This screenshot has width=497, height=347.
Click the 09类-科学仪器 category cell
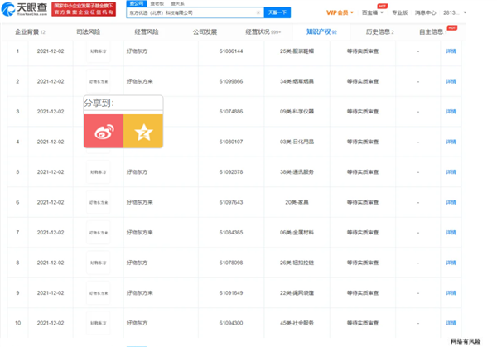(x=297, y=112)
